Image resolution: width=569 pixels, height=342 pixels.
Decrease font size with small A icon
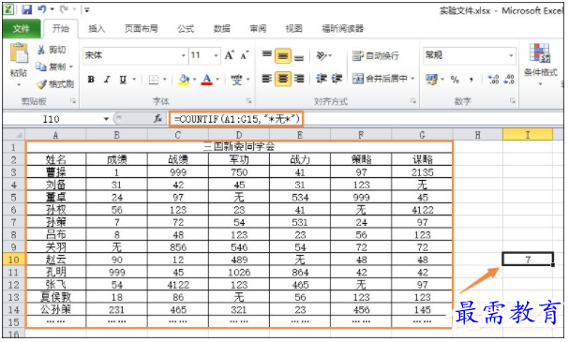pos(245,55)
